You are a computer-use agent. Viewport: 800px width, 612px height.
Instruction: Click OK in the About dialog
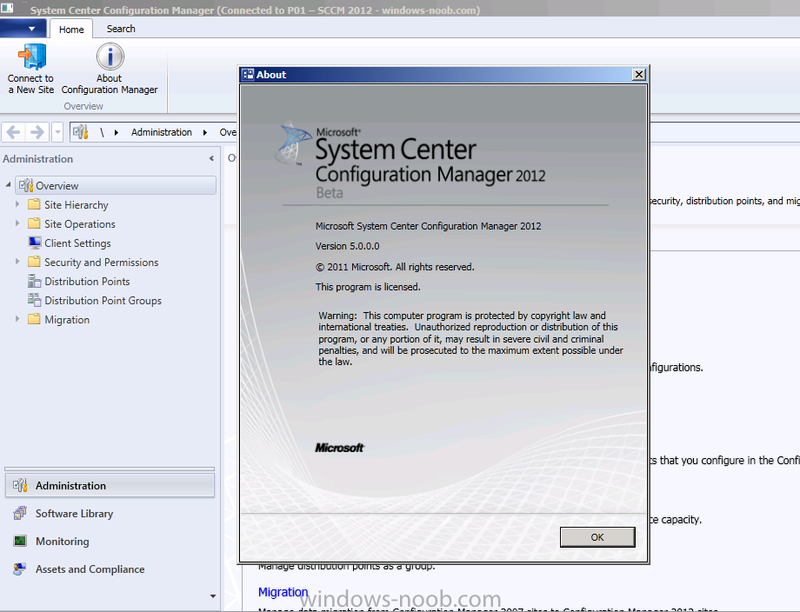(x=597, y=537)
